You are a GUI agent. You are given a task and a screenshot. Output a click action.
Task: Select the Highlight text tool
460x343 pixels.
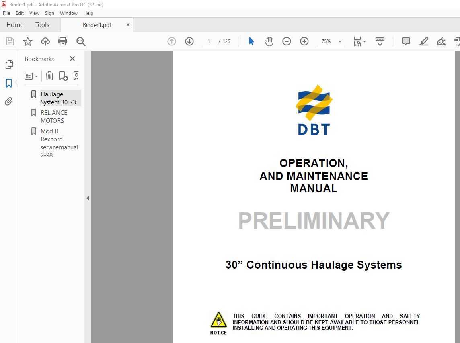[x=424, y=41]
